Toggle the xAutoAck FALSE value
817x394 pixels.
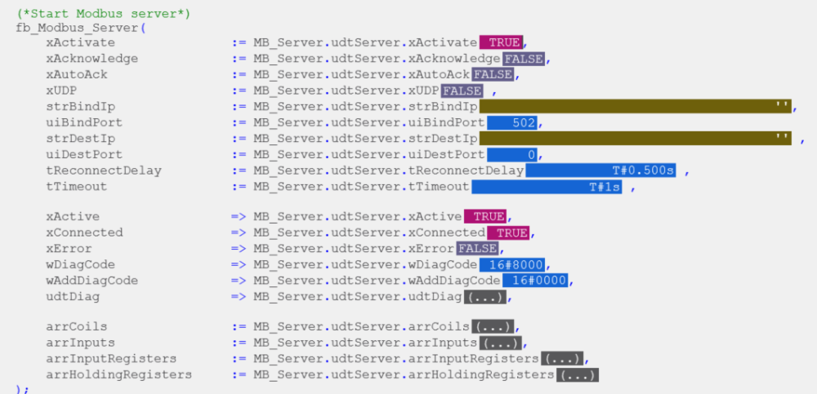click(x=493, y=74)
